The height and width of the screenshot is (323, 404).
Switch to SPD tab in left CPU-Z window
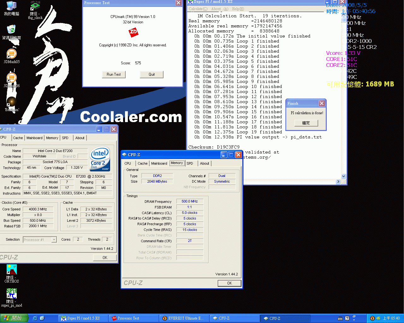pos(65,138)
